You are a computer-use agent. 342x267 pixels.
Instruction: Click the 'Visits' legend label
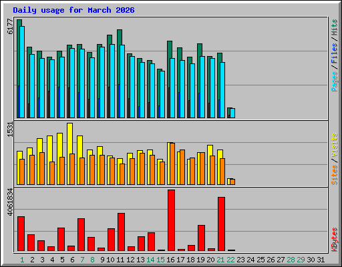point(335,146)
